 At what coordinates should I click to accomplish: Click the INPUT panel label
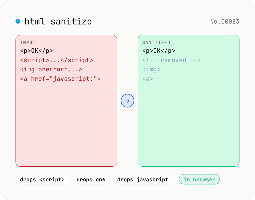point(28,42)
